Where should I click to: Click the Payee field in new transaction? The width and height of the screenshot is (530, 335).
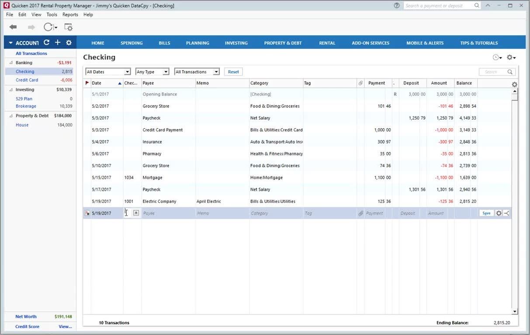coord(168,213)
